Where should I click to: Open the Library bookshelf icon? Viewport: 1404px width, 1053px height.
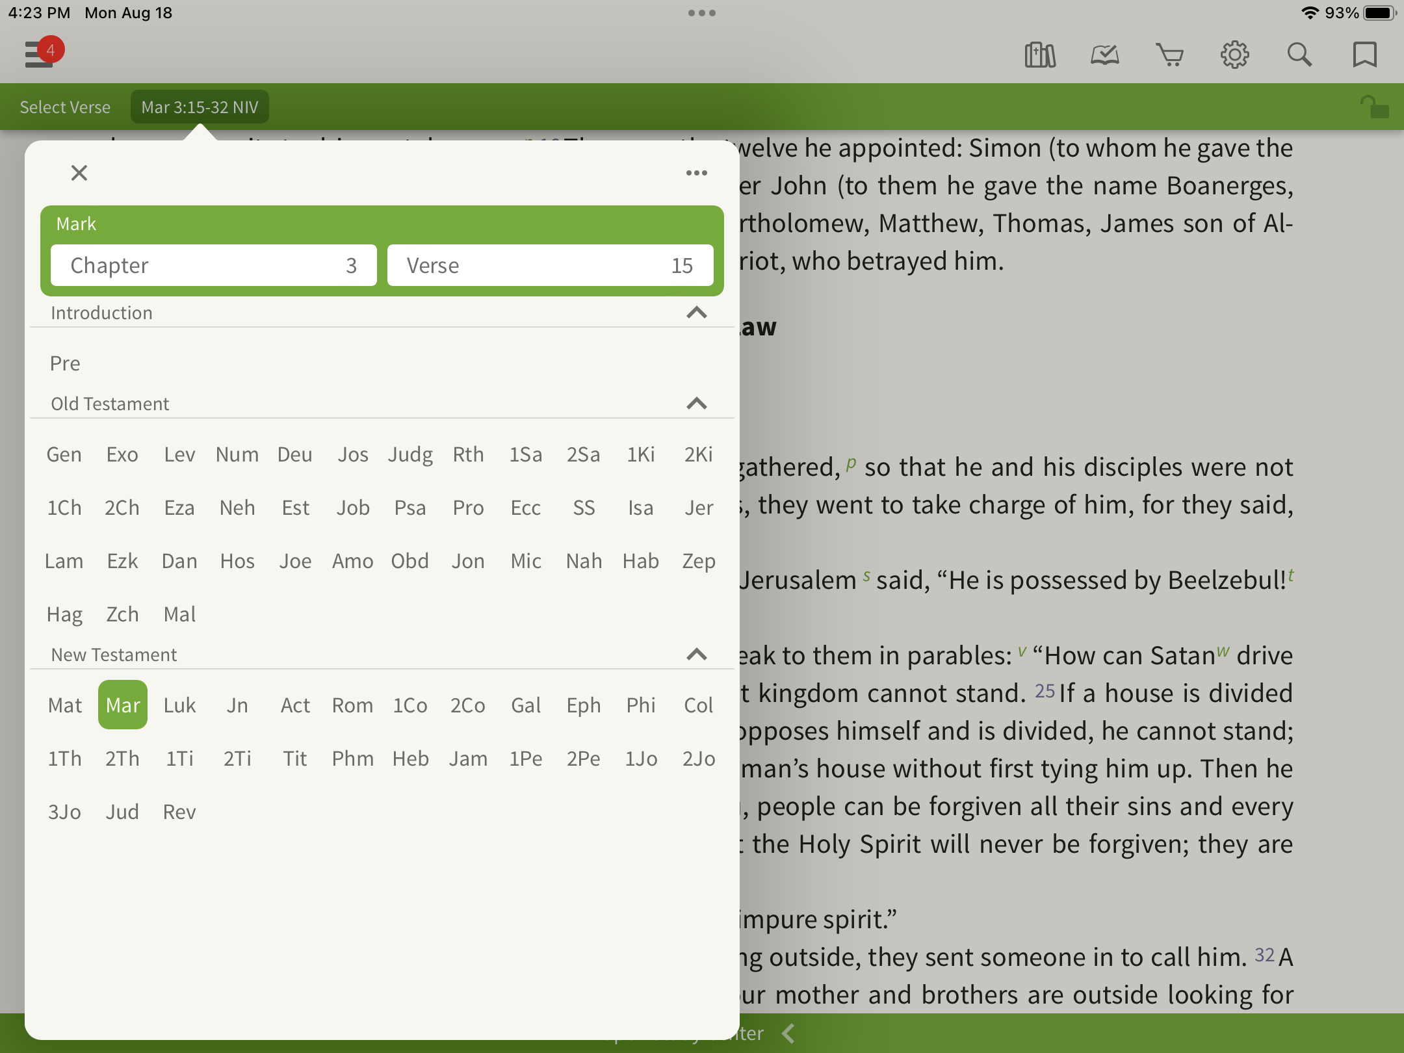pyautogui.click(x=1040, y=55)
